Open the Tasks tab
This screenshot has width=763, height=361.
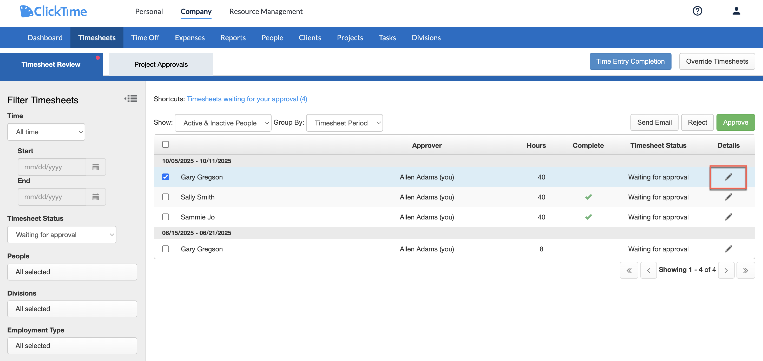pyautogui.click(x=387, y=38)
